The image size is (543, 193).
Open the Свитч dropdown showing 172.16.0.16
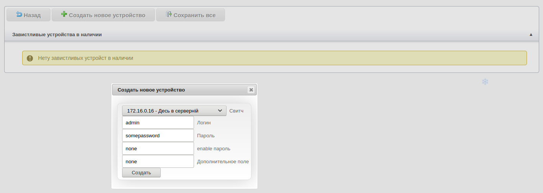click(x=174, y=111)
